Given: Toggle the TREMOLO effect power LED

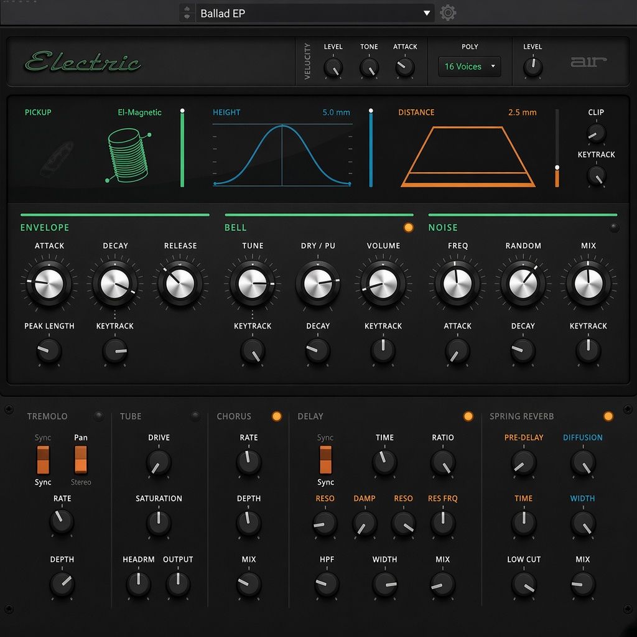Looking at the screenshot, I should pyautogui.click(x=98, y=416).
